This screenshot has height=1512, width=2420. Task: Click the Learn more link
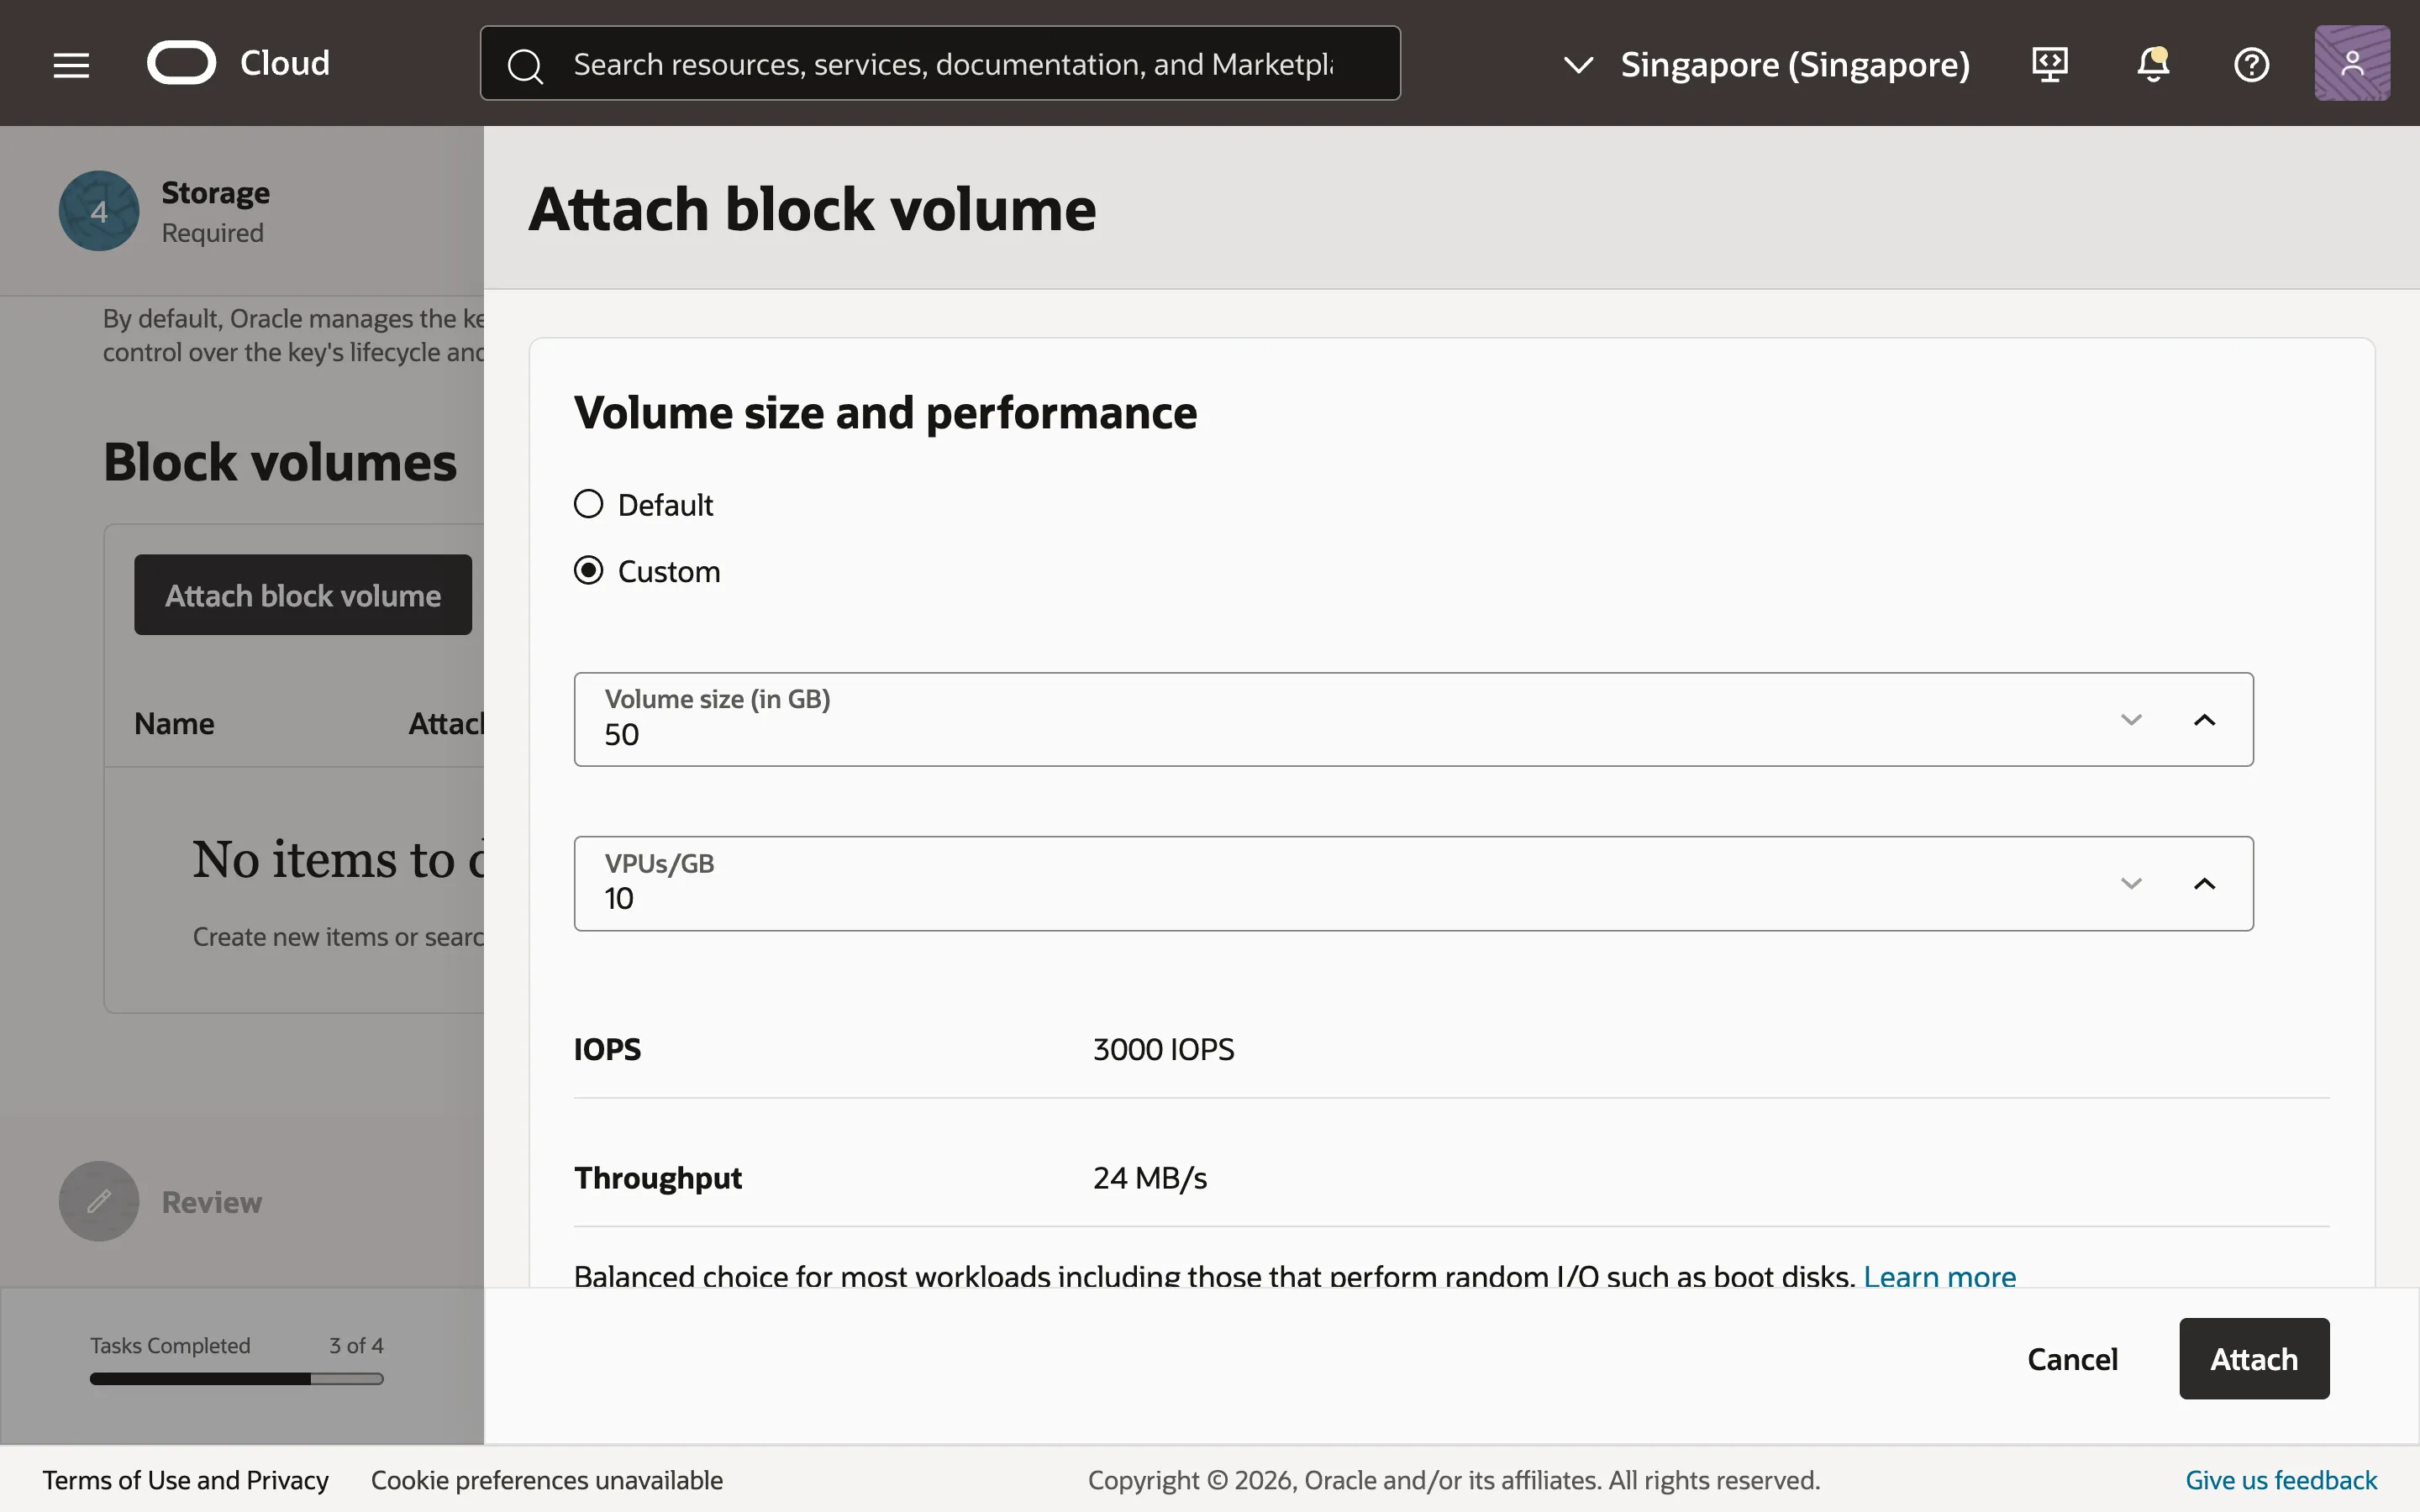click(x=1939, y=1275)
